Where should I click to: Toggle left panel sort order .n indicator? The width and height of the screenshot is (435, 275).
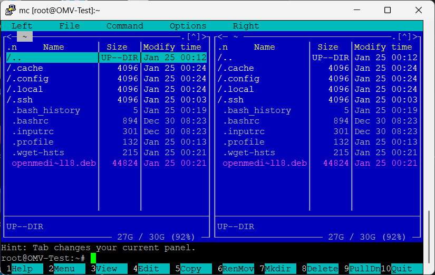coord(12,47)
